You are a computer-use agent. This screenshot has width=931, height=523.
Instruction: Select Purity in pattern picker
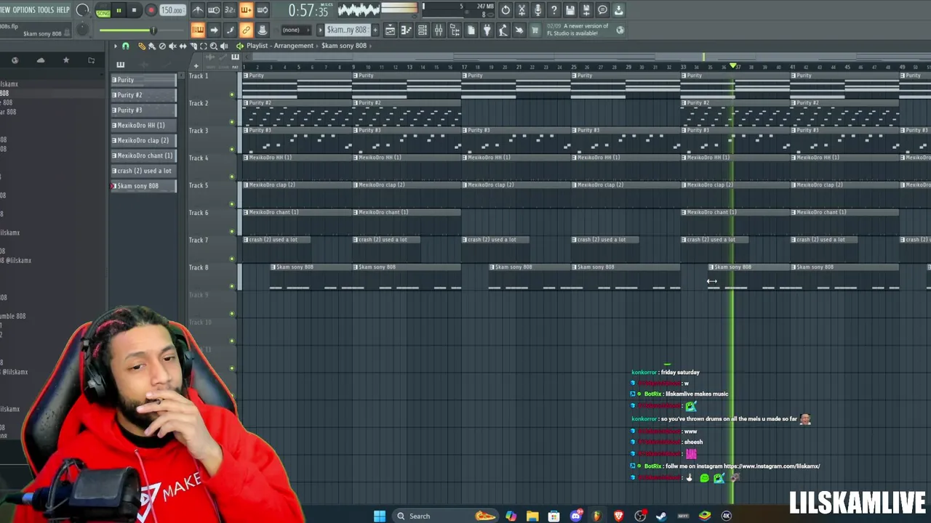pyautogui.click(x=143, y=80)
